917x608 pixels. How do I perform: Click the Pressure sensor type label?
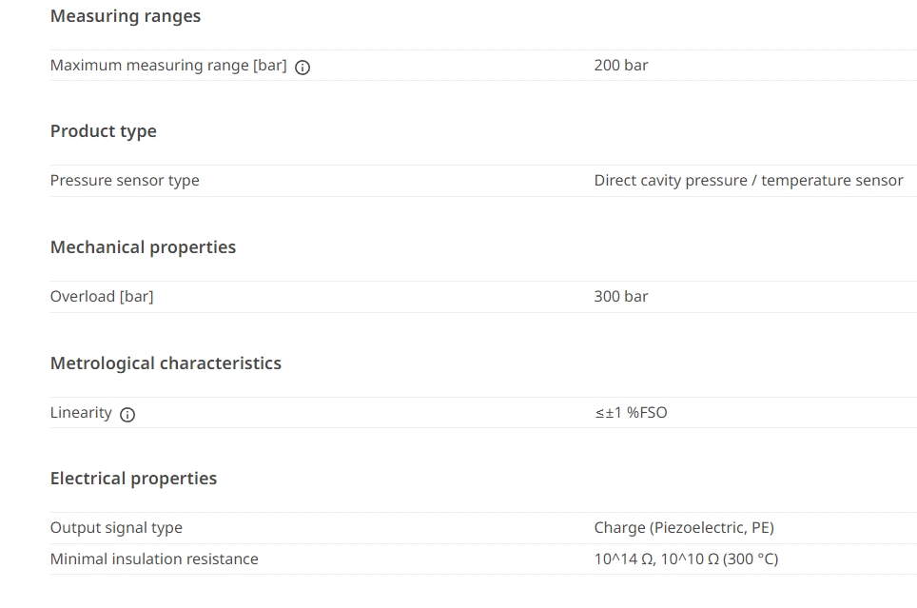(125, 180)
